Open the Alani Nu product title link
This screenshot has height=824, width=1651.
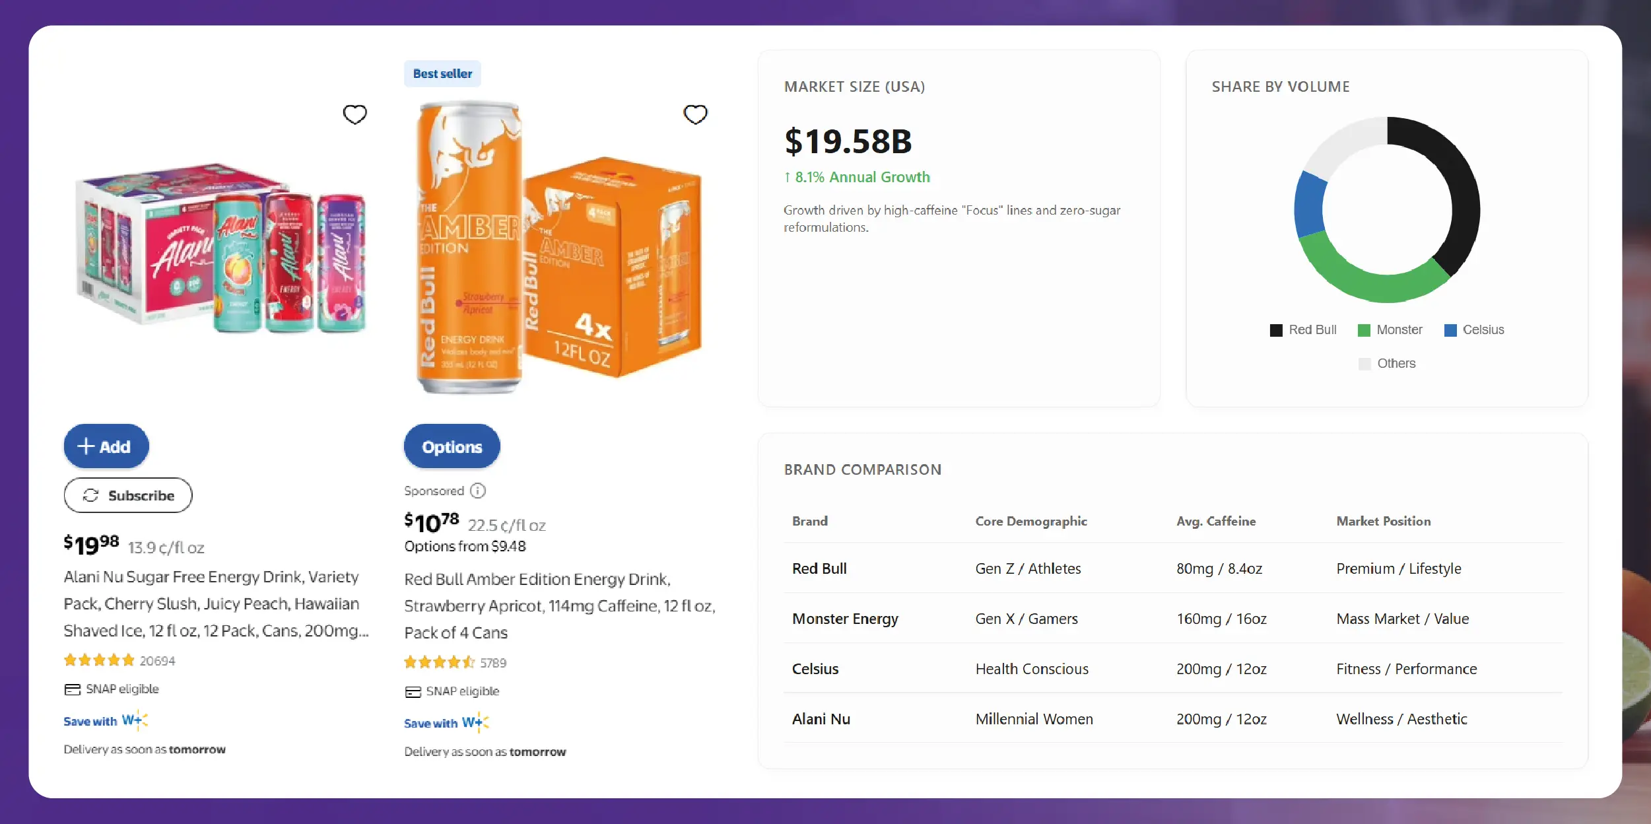click(x=211, y=603)
